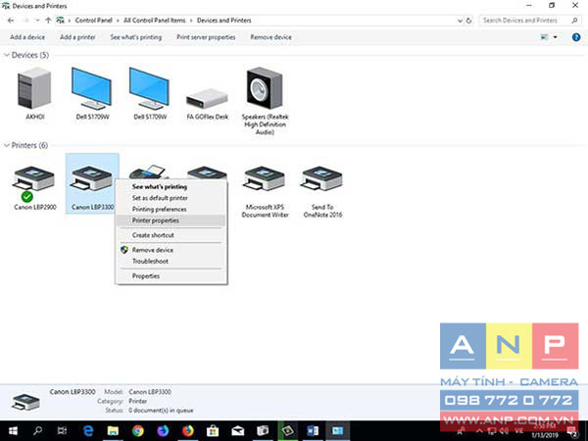The height and width of the screenshot is (441, 588).
Task: Show hidden system tray icons
Action: point(479,431)
